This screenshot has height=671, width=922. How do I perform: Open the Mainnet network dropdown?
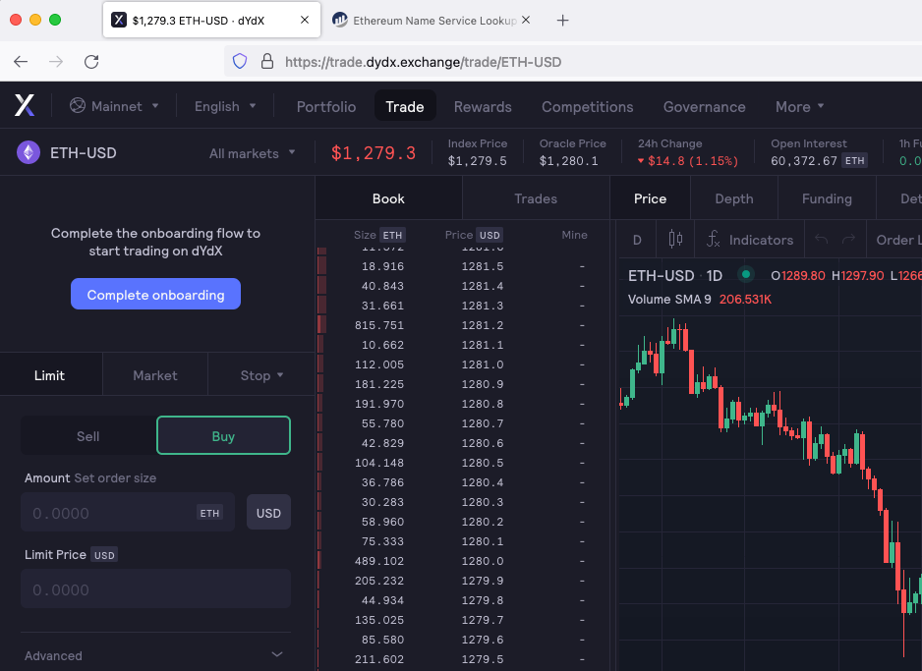coord(114,106)
